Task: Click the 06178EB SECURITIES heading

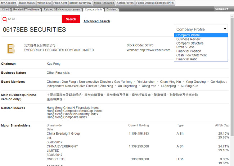Action: point(35,29)
